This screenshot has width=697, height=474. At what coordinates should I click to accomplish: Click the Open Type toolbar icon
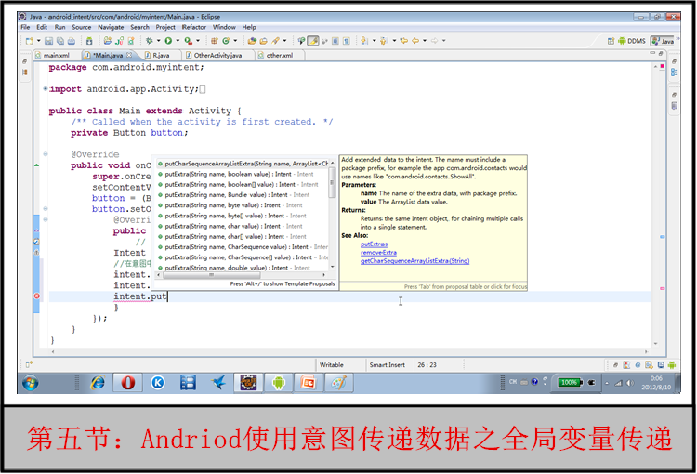[x=252, y=41]
